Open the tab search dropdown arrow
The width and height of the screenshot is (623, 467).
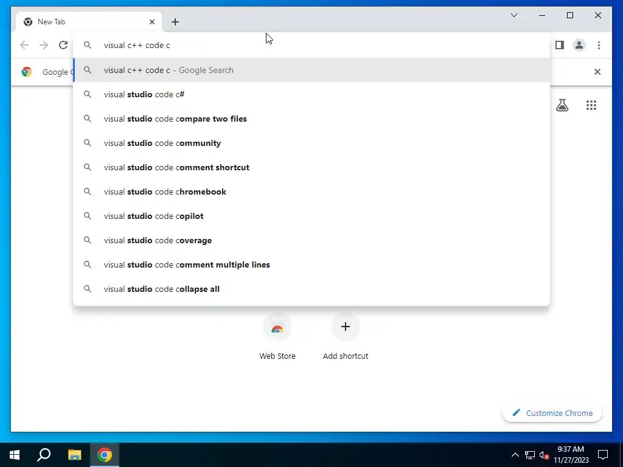(513, 15)
